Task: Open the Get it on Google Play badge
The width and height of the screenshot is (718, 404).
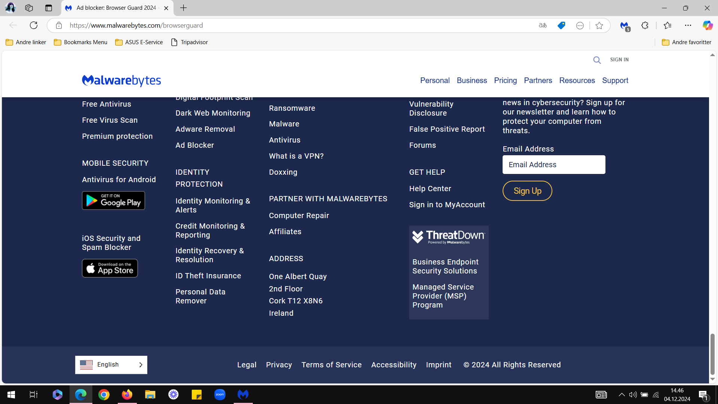Action: click(x=113, y=201)
